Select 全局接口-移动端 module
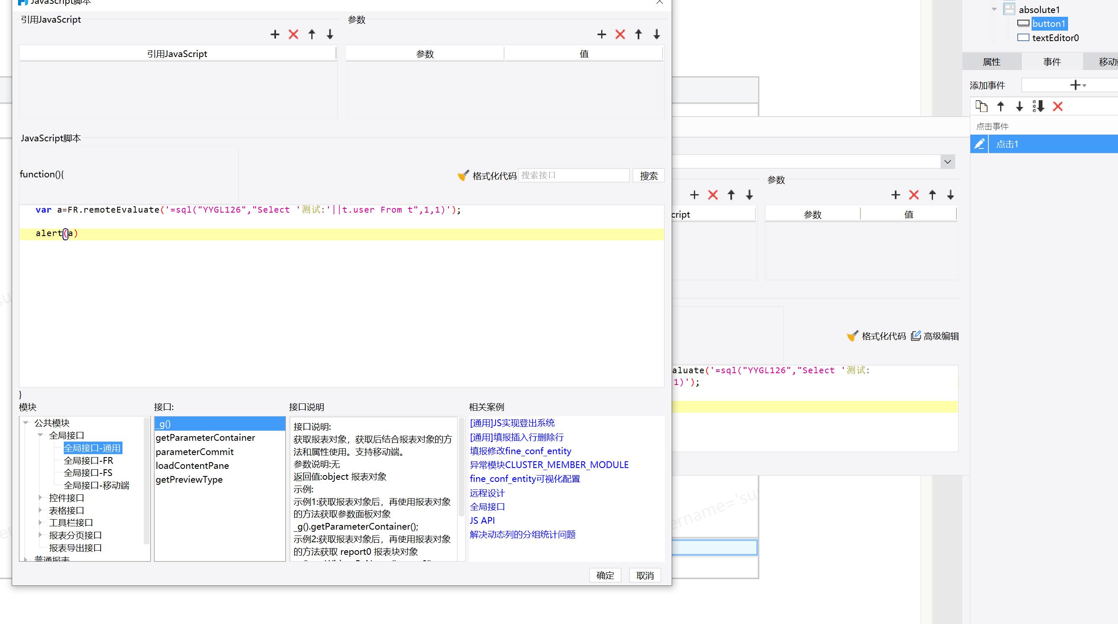 (x=96, y=485)
